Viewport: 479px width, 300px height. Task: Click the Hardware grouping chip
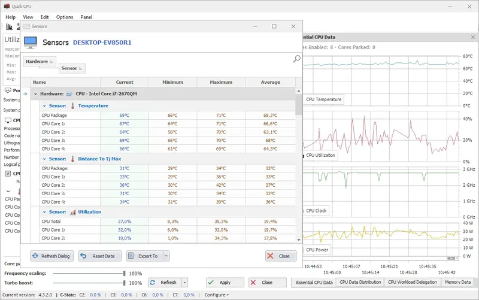(x=40, y=62)
